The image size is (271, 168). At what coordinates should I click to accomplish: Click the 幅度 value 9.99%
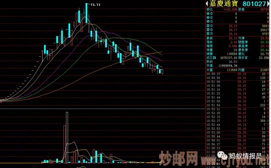233,46
